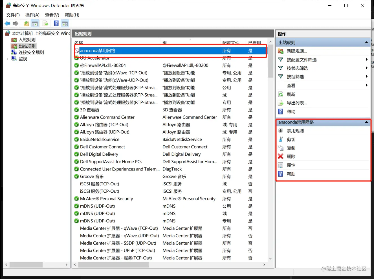Click the Up one level folder icon
This screenshot has height=279, width=374.
point(27,24)
